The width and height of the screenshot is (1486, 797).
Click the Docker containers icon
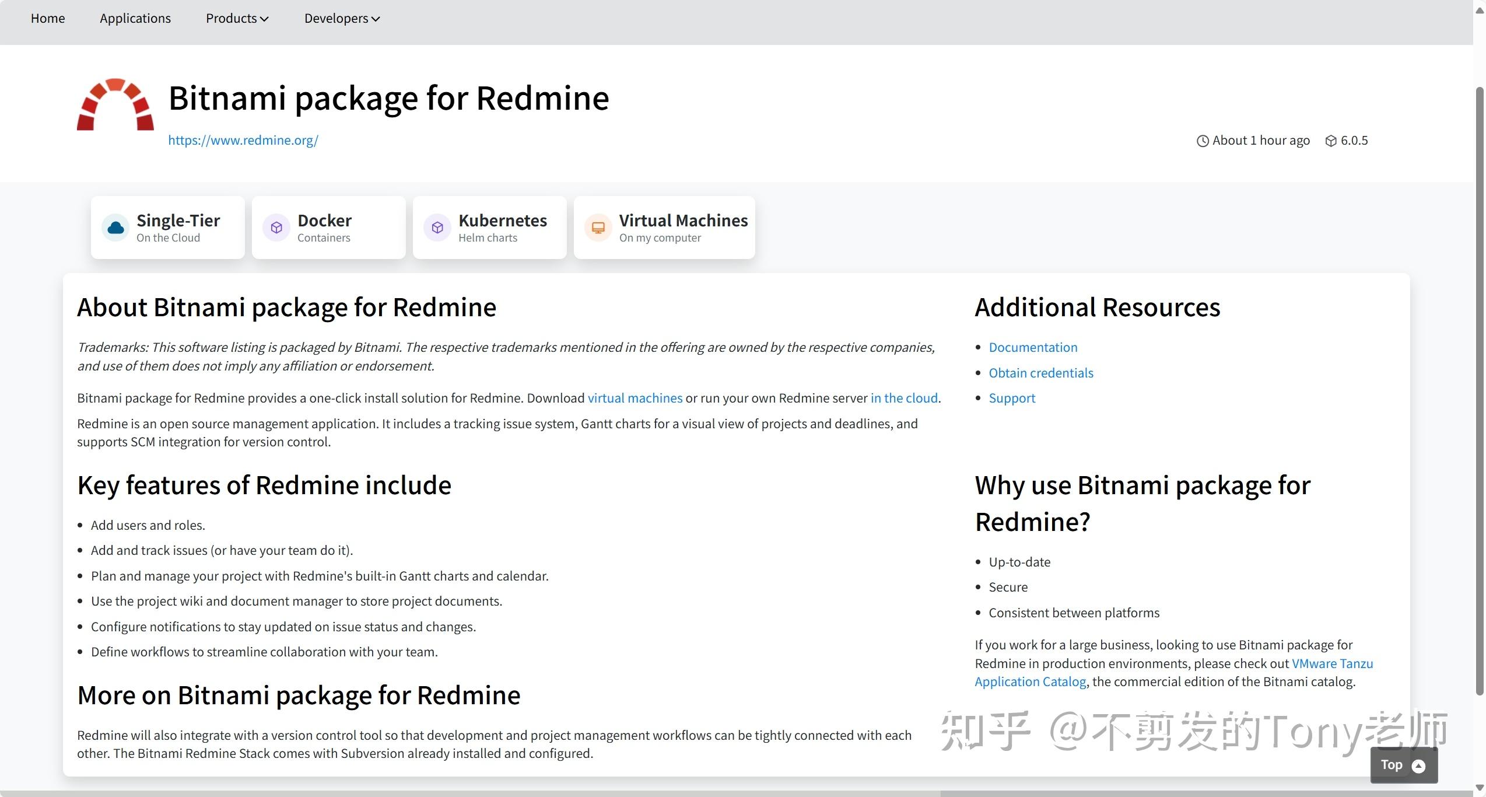click(x=276, y=227)
